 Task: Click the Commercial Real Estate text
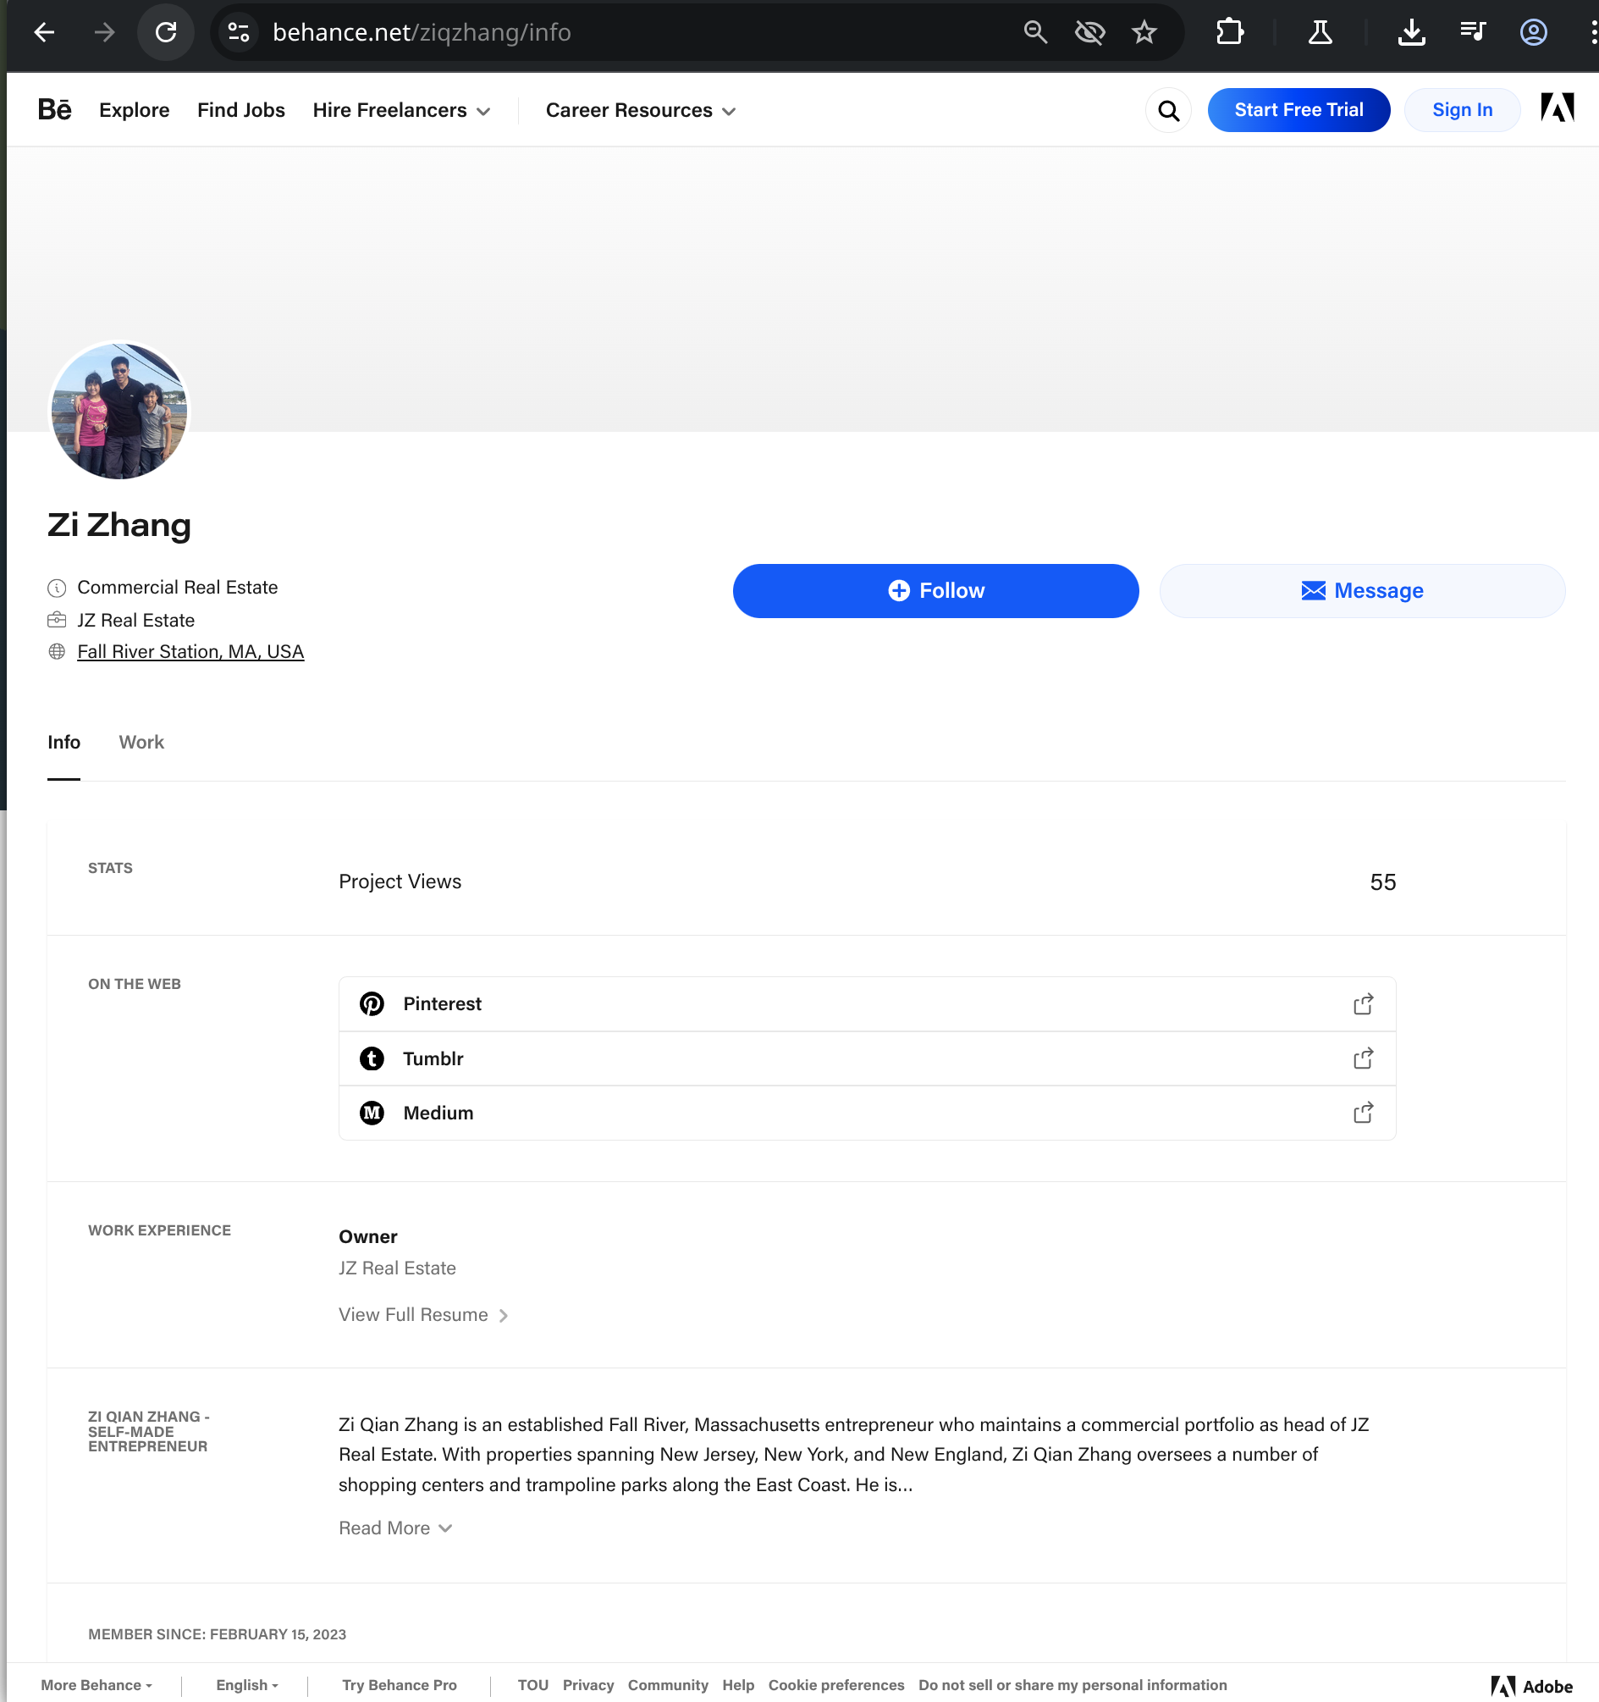(x=178, y=589)
